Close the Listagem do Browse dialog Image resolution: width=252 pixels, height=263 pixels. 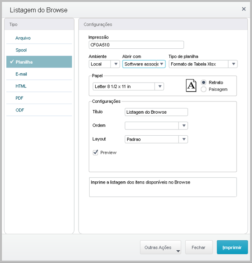(x=244, y=9)
